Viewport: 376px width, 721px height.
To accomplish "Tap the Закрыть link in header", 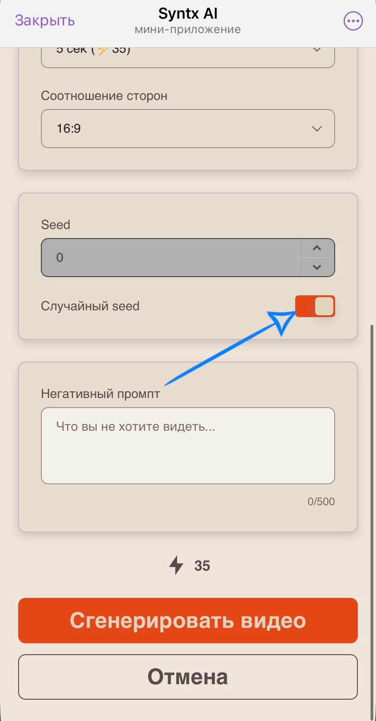I will pos(45,21).
